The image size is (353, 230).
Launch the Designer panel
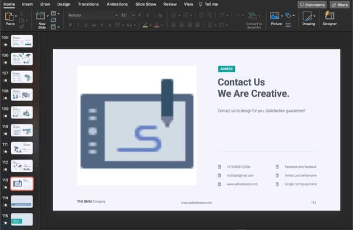coord(329,18)
